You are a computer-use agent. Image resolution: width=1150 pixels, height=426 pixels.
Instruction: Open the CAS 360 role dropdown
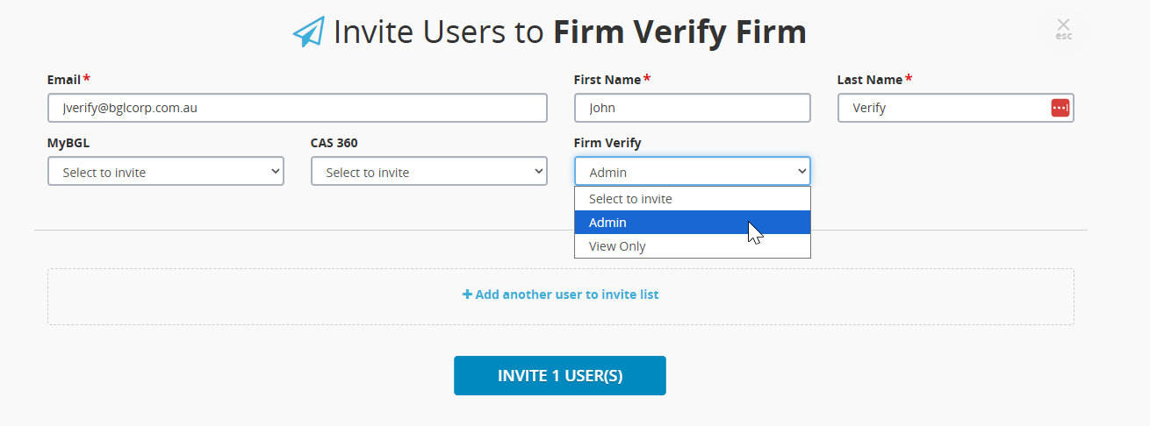[429, 172]
